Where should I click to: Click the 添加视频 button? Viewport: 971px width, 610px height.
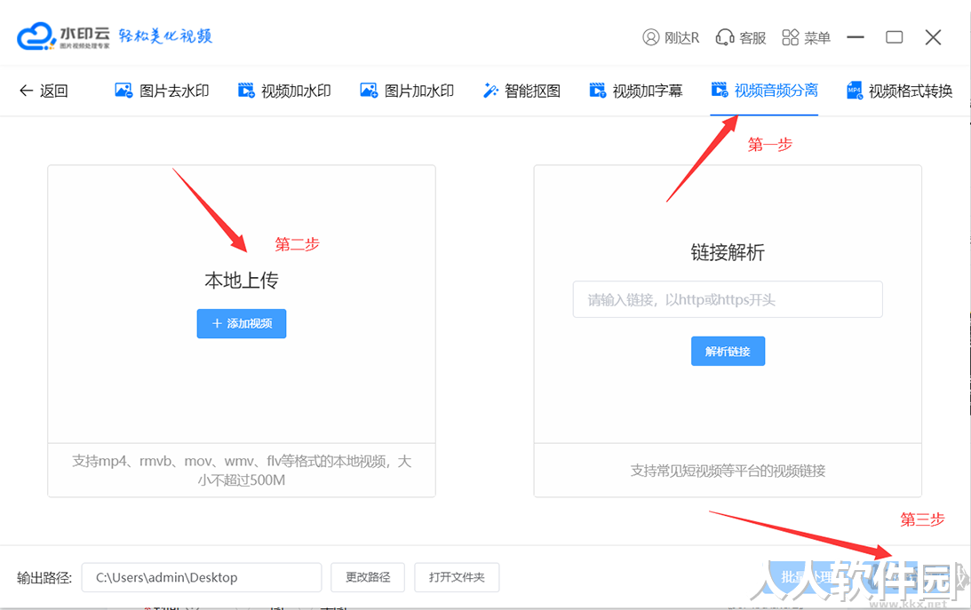click(x=242, y=323)
